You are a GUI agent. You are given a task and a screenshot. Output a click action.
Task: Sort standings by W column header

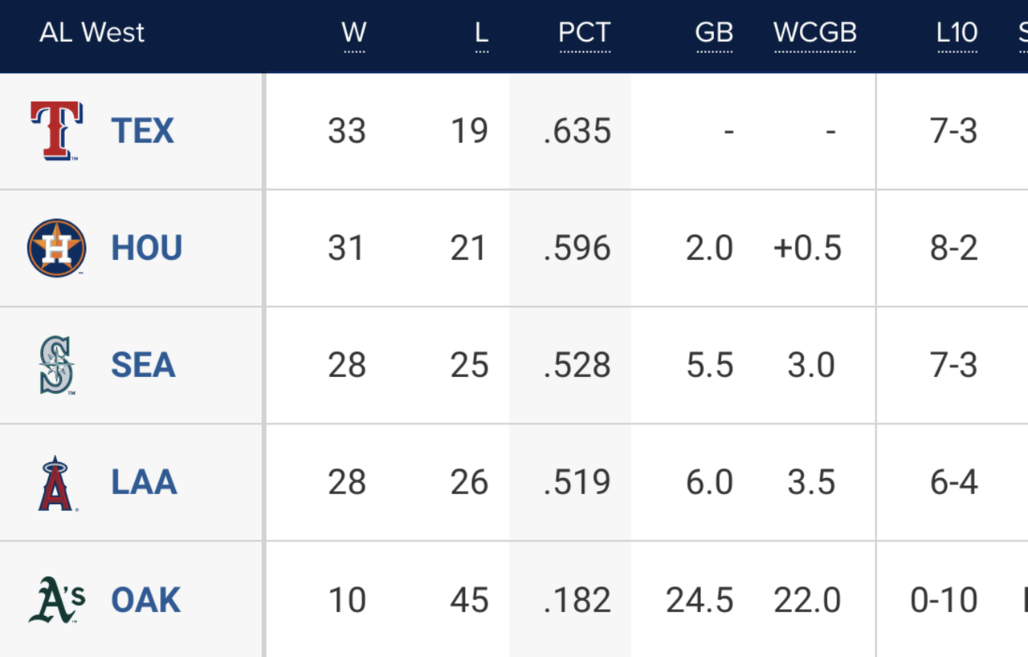coord(354,33)
